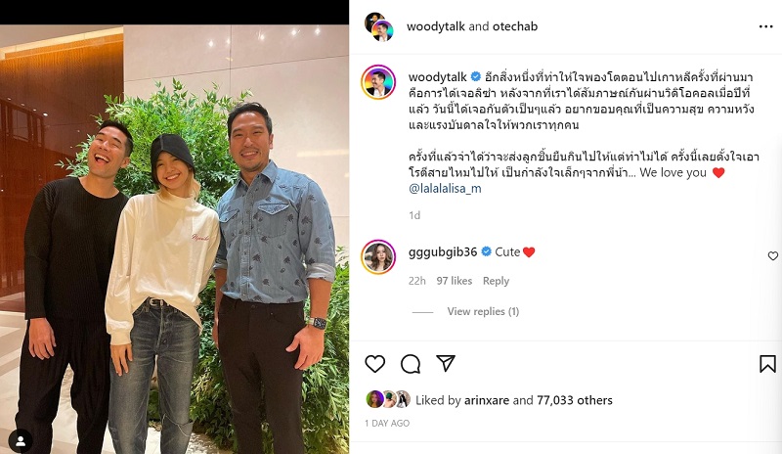Open the three-dot more options menu

[x=765, y=26]
